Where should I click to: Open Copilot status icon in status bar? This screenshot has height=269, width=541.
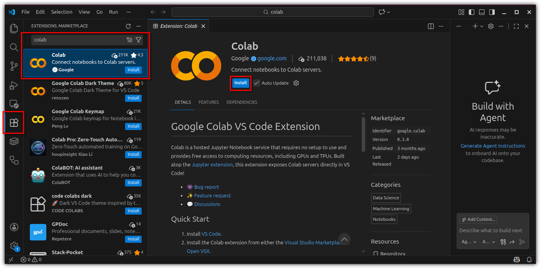tap(517, 260)
